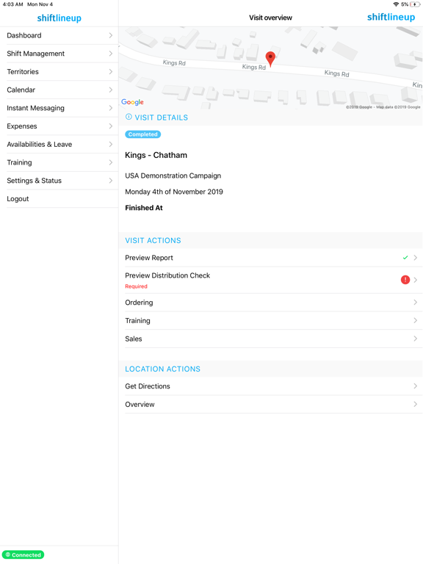
Task: Click the Kings - Chatham title
Action: tap(156, 155)
